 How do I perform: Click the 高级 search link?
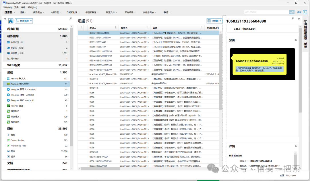pos(299,12)
